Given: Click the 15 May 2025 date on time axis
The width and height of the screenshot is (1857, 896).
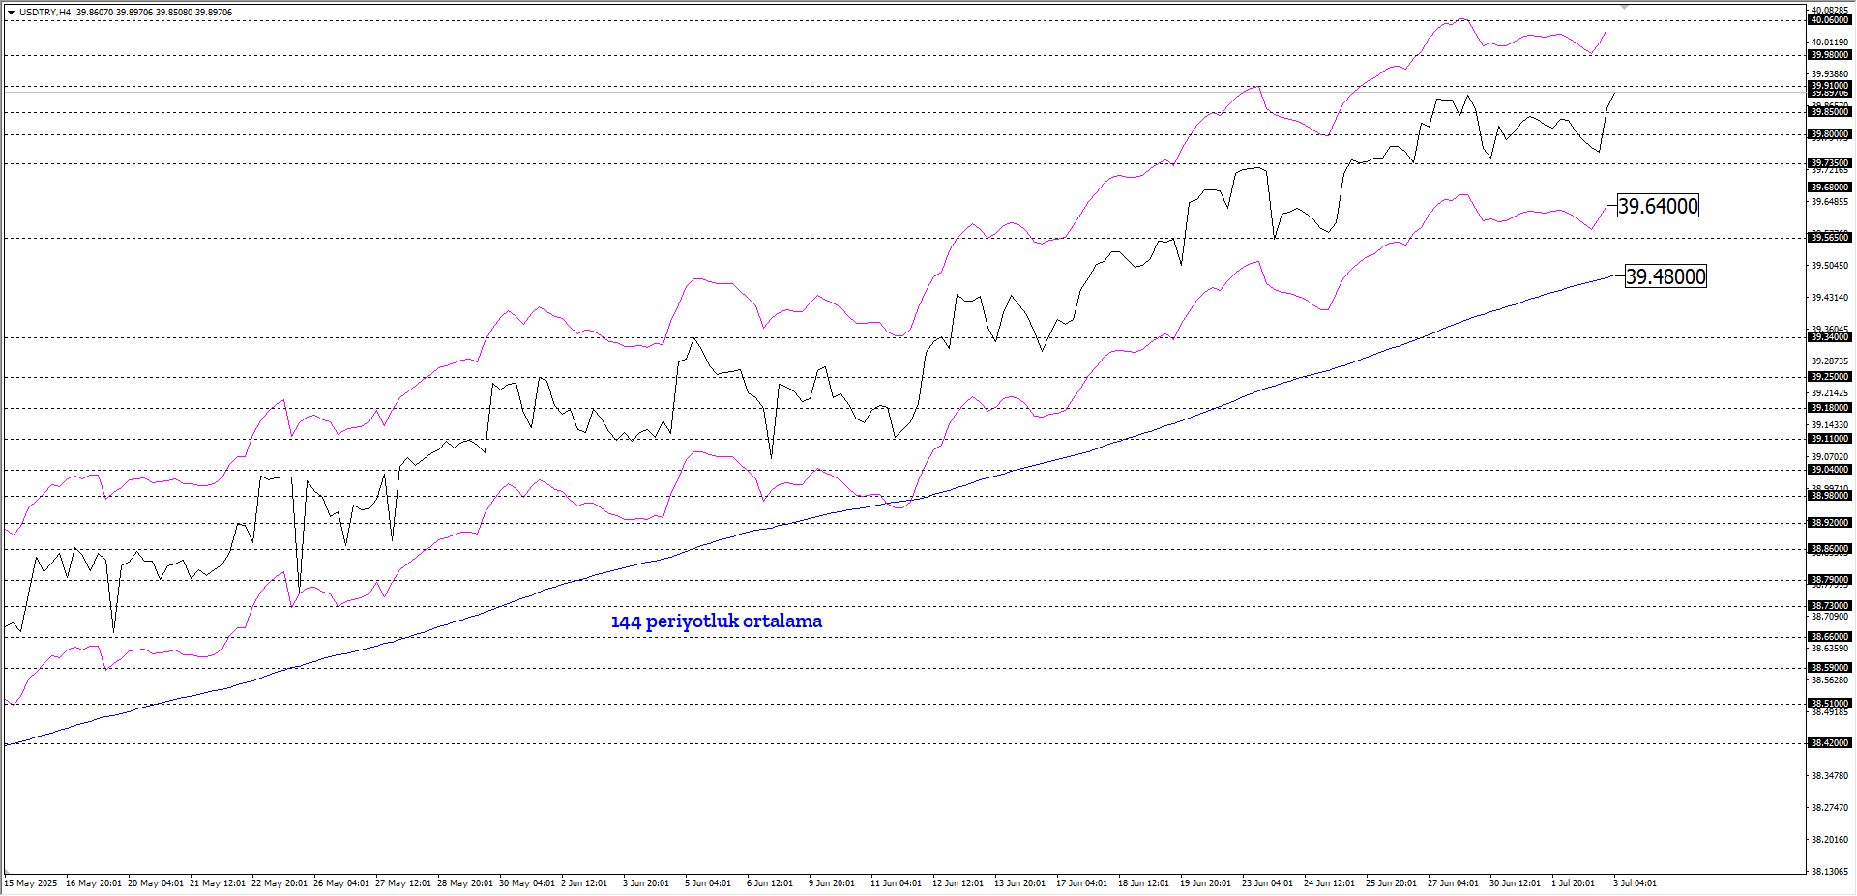Looking at the screenshot, I should click(31, 883).
